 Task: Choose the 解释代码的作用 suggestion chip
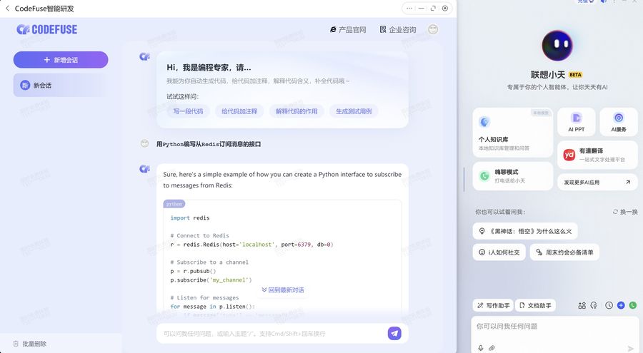pyautogui.click(x=296, y=111)
